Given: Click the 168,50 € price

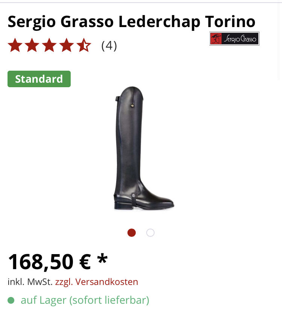Looking at the screenshot, I should (49, 262).
